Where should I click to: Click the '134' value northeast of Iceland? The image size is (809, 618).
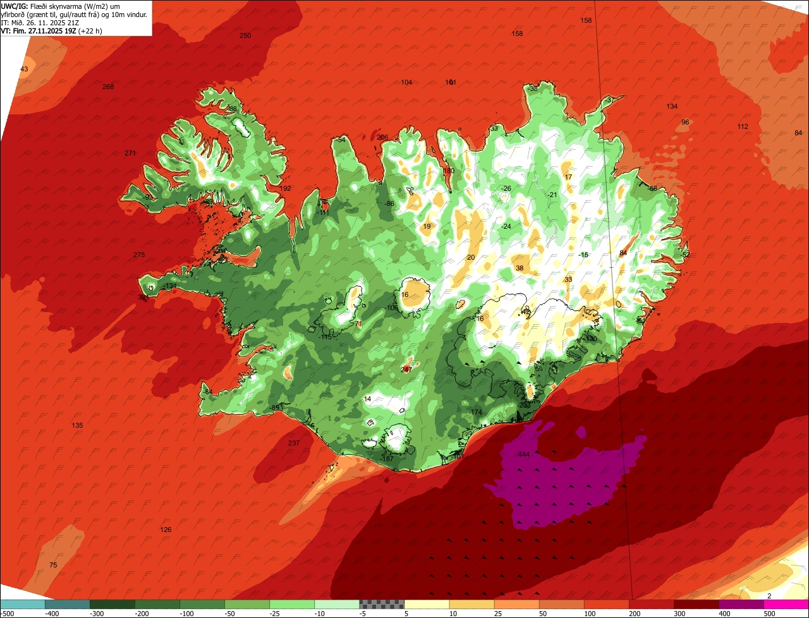[672, 106]
